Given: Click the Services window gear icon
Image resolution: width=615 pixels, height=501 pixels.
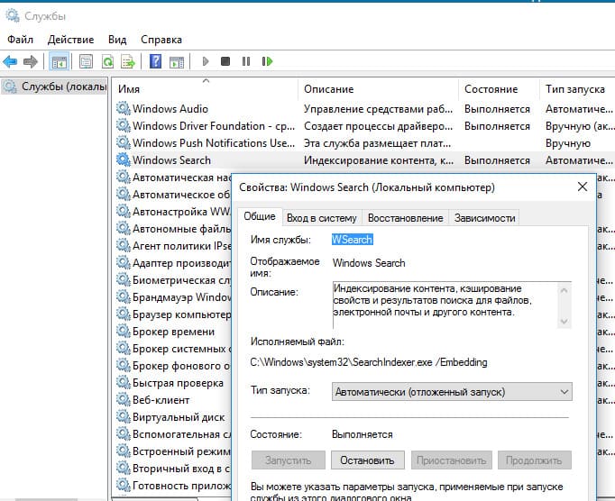Looking at the screenshot, I should point(12,15).
